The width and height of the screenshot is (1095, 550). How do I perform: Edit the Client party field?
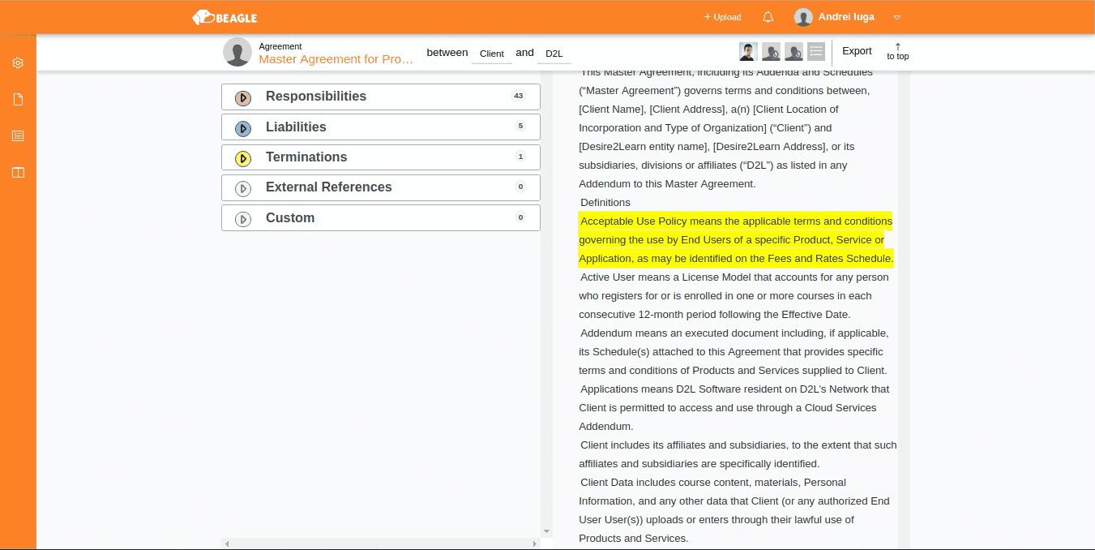point(492,54)
